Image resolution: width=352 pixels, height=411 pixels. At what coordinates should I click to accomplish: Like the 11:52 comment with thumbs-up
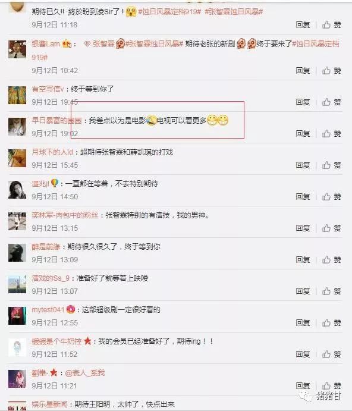pyautogui.click(x=331, y=354)
